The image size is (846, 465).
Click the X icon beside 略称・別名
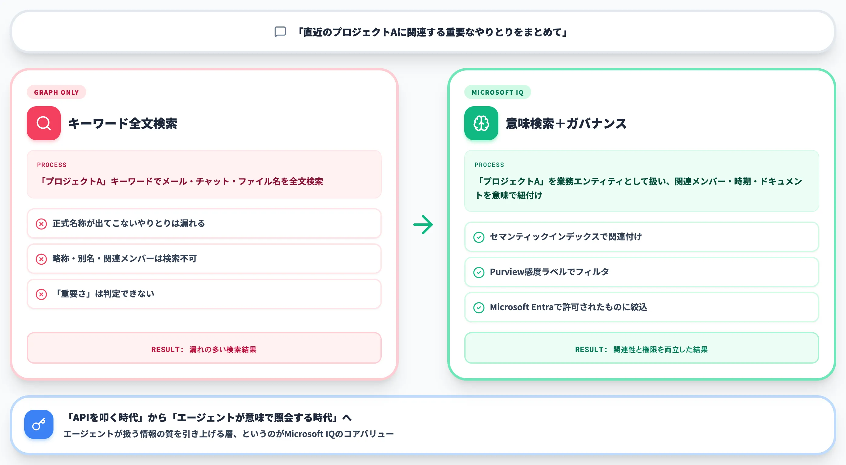[41, 259]
